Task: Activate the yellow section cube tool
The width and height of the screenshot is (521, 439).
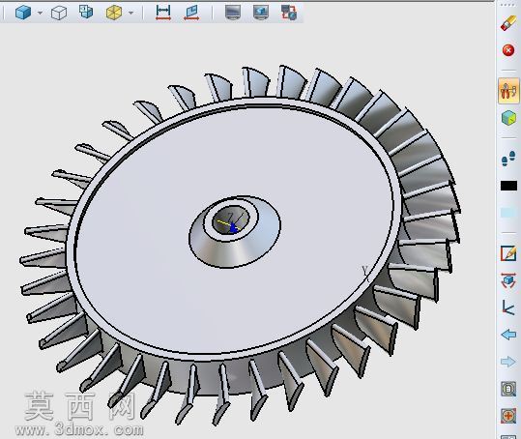Action: tap(114, 13)
